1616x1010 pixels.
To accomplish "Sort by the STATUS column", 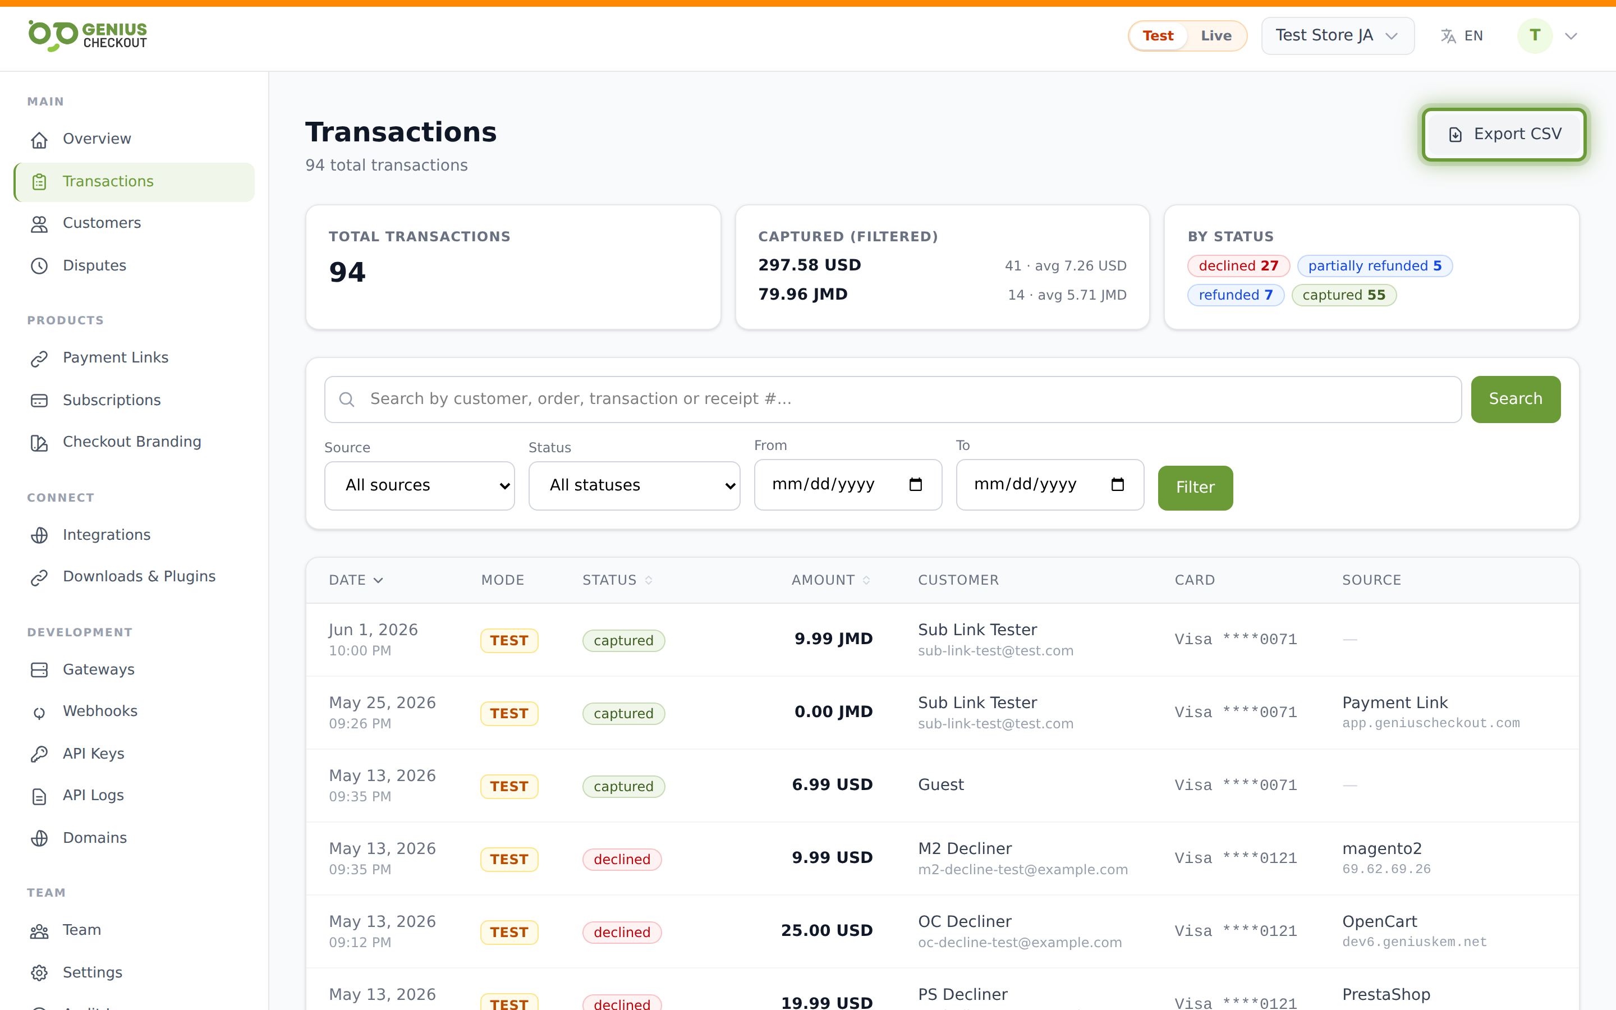I will (617, 580).
